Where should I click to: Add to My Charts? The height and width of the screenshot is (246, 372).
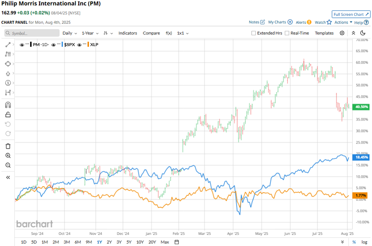280,22
